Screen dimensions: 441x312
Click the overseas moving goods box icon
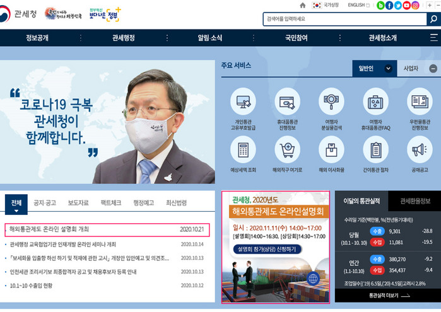[x=331, y=151]
